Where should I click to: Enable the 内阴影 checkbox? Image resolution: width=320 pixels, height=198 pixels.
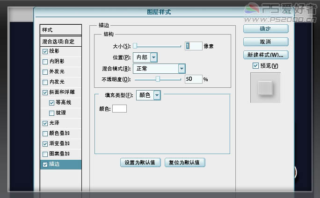(x=45, y=62)
